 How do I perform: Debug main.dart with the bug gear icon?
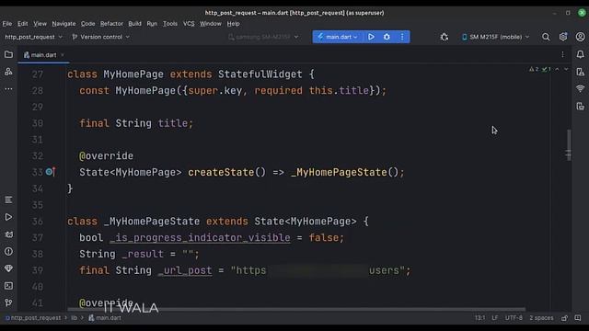tap(387, 37)
